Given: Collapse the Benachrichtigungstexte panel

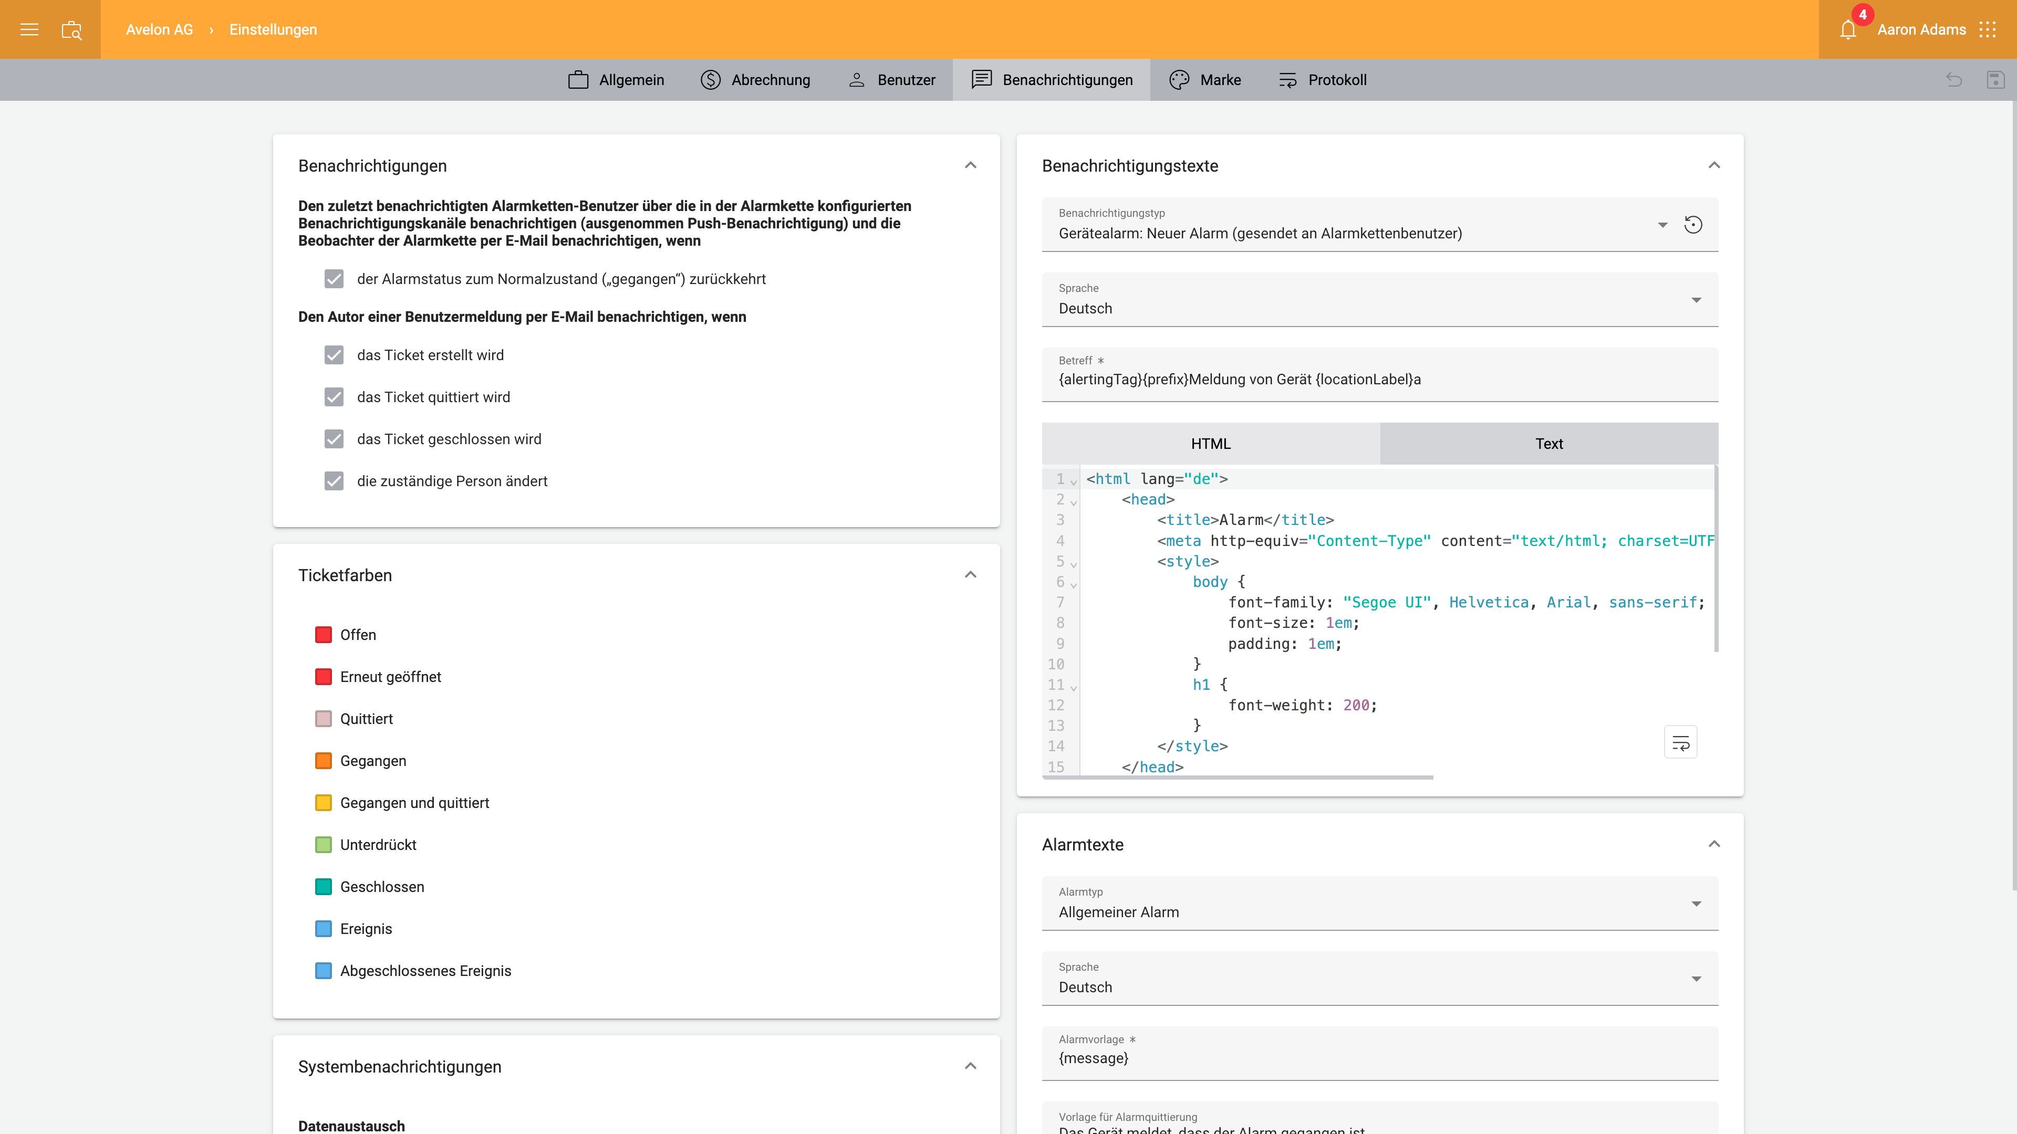Looking at the screenshot, I should 1714,165.
